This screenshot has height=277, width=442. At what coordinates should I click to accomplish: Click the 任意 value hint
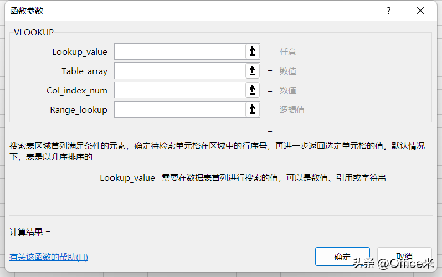(x=288, y=52)
